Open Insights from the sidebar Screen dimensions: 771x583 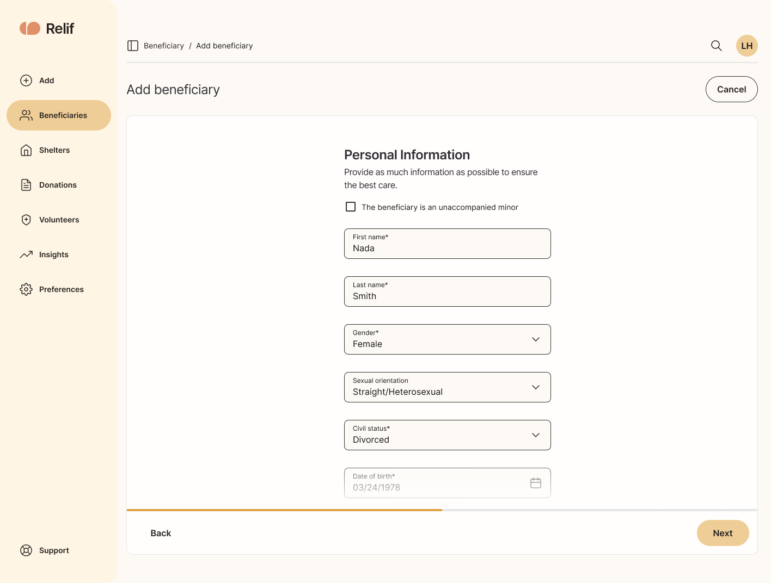59,255
